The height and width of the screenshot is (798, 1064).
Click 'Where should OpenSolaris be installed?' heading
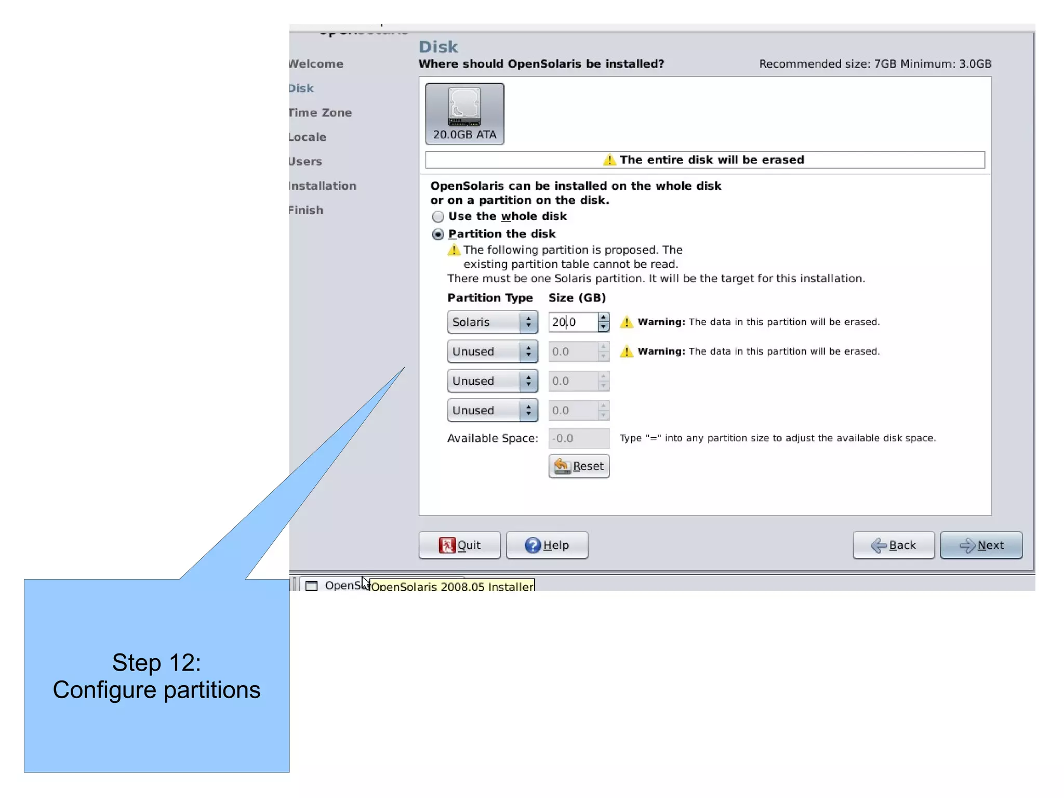click(x=541, y=64)
